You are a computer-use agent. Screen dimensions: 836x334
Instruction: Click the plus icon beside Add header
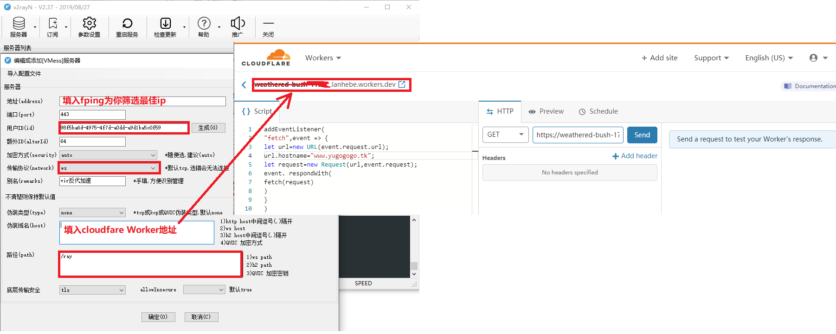point(616,156)
